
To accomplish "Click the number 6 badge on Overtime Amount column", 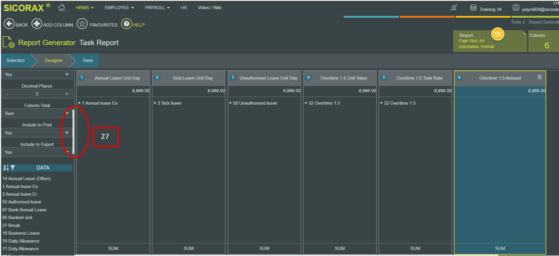I will pyautogui.click(x=460, y=78).
